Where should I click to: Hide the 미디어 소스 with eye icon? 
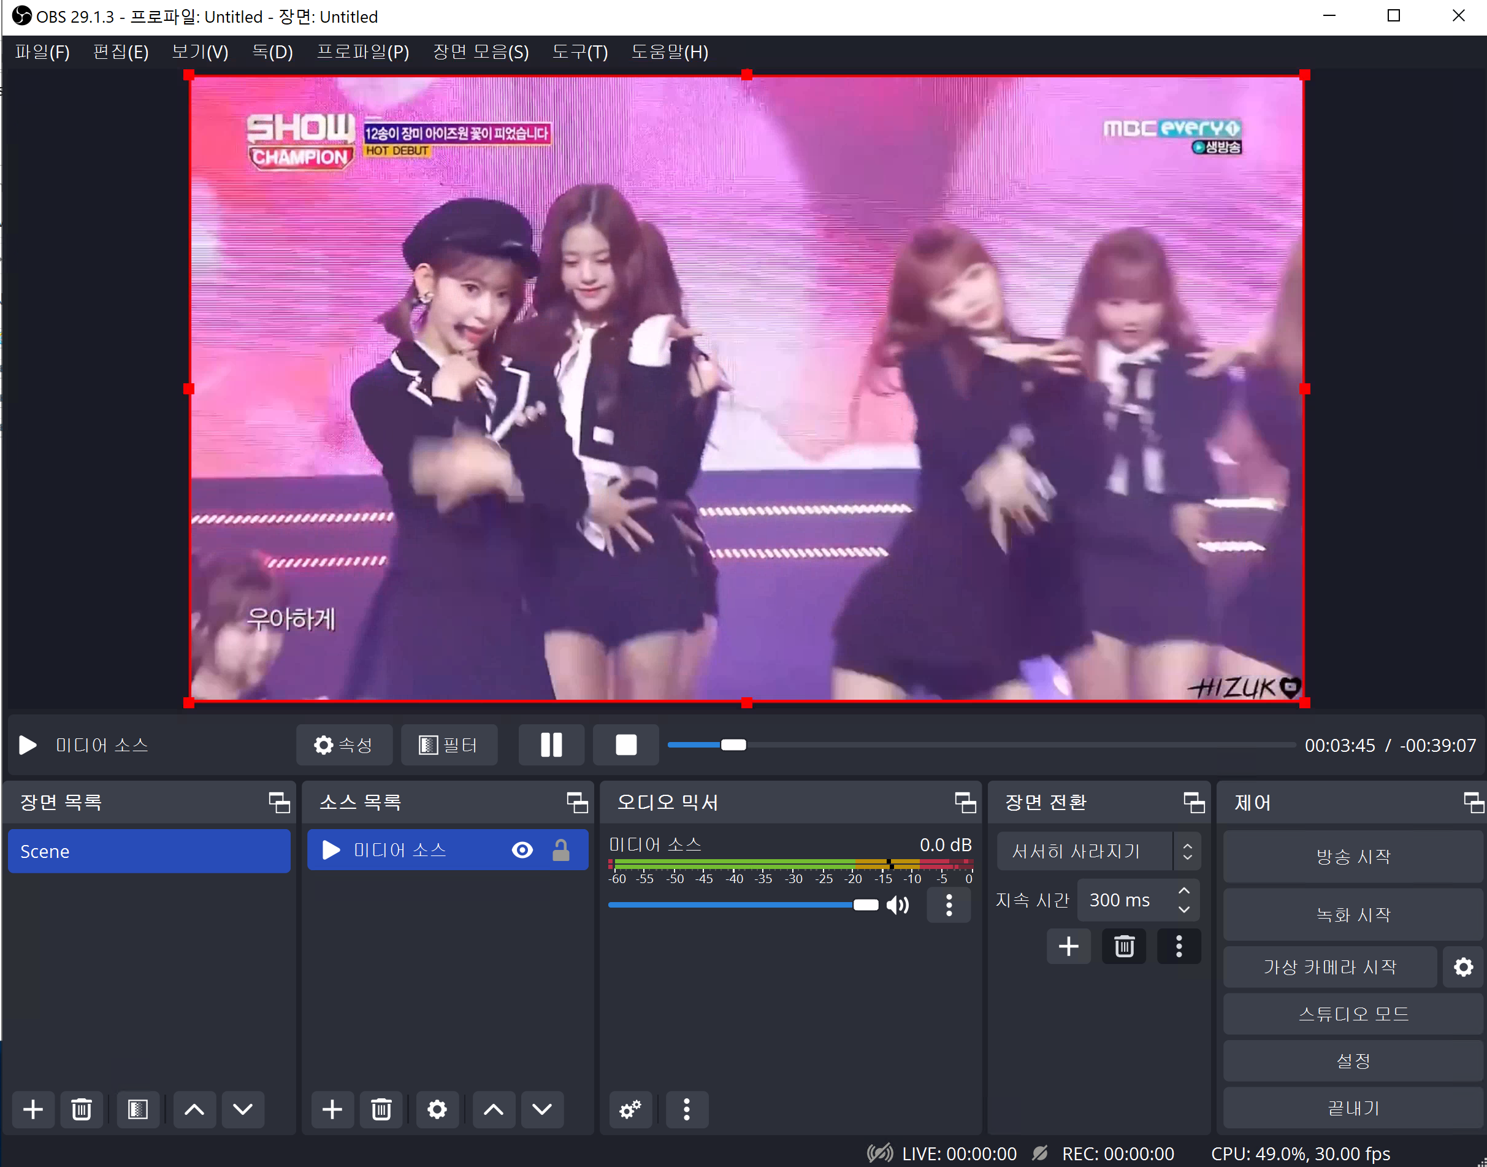coord(522,850)
